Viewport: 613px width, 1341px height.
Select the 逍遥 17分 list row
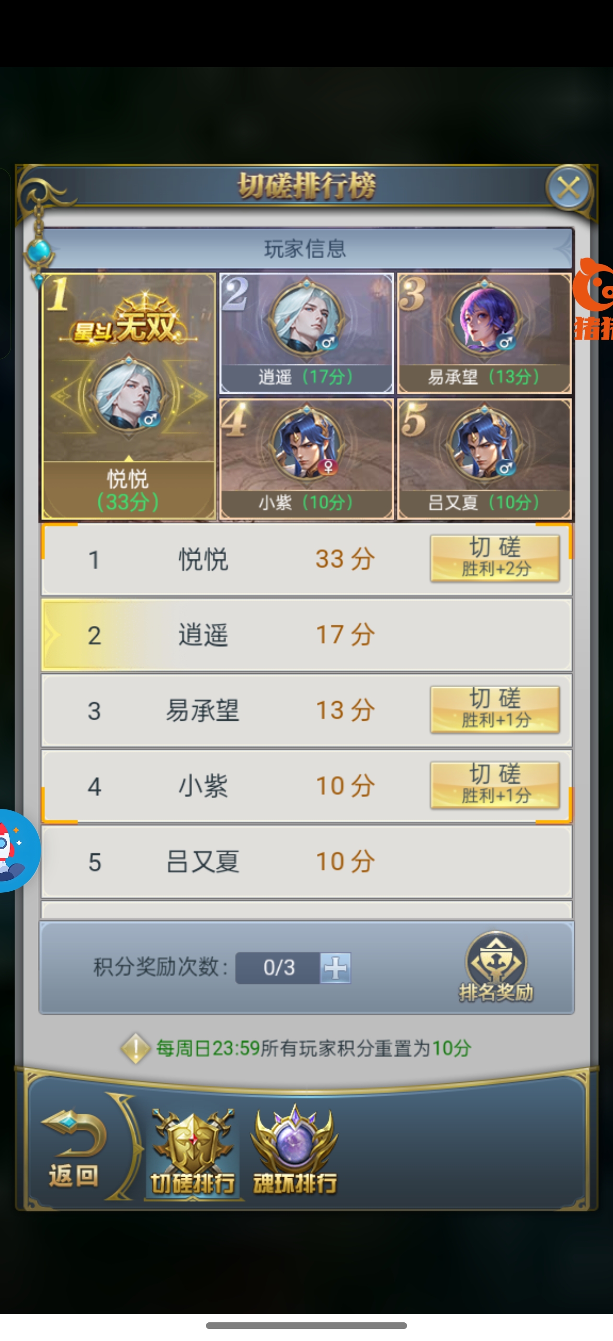point(306,635)
